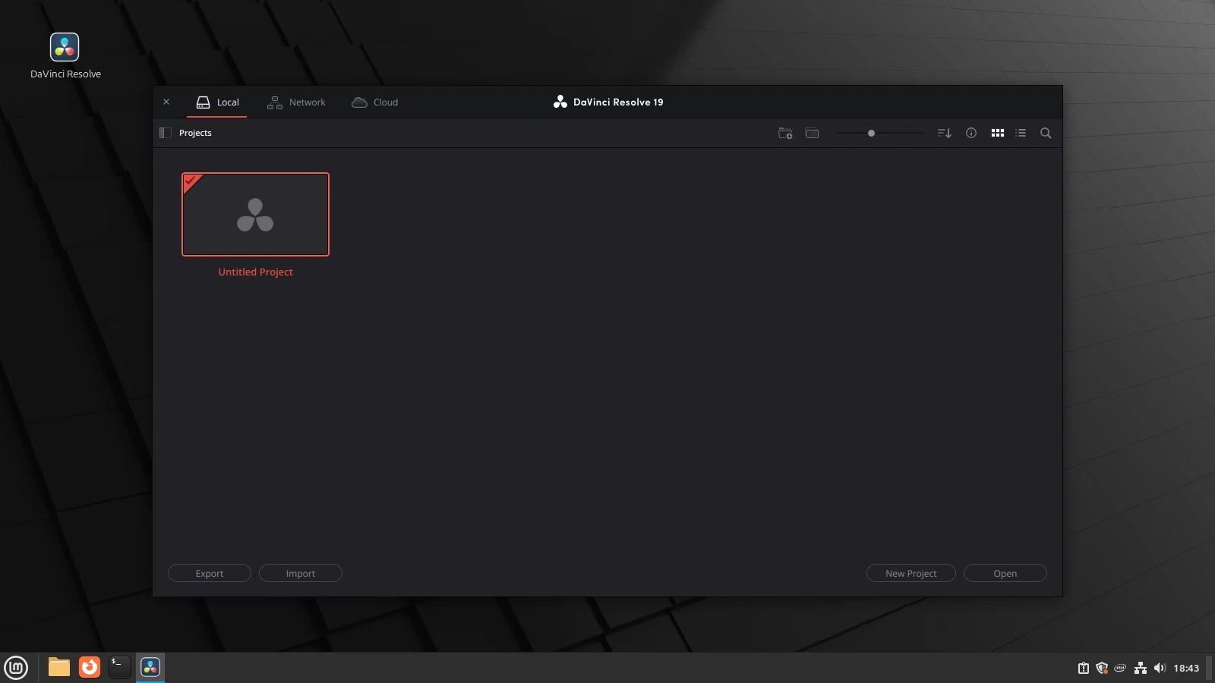Open the Linux Mint start menu

point(16,667)
